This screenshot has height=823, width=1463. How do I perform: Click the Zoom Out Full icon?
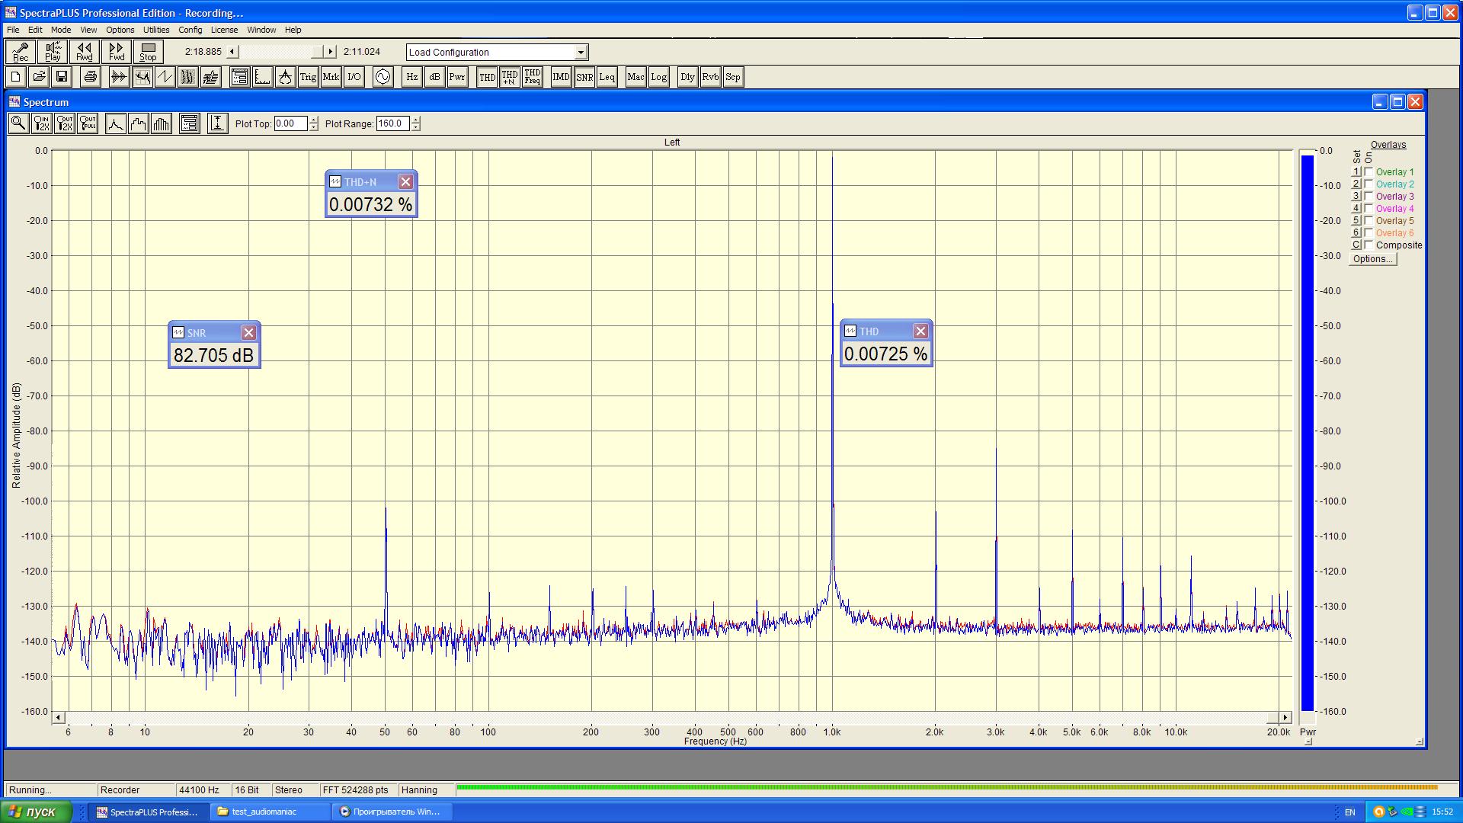tap(88, 123)
